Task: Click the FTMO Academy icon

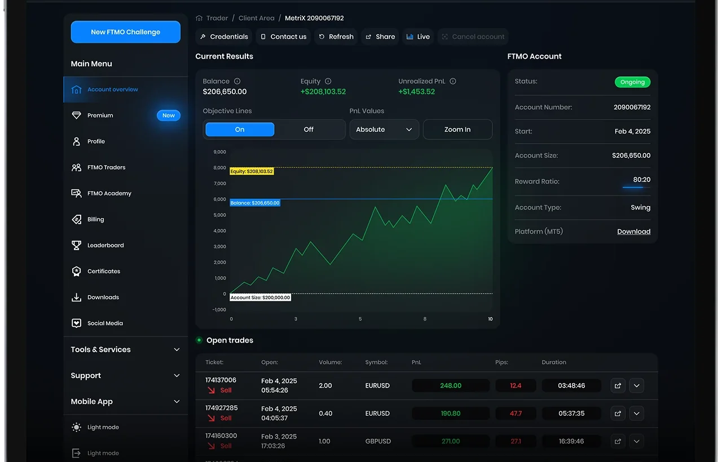Action: (x=76, y=193)
